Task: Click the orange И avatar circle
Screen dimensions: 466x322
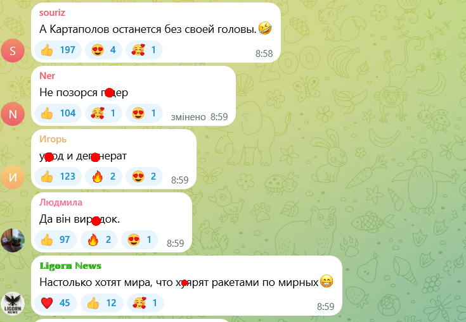Action: 13,177
